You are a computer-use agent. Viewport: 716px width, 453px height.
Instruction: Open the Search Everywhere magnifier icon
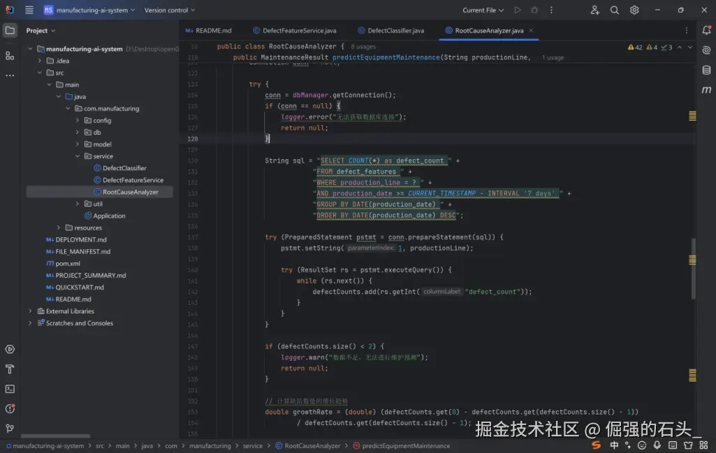click(x=615, y=10)
